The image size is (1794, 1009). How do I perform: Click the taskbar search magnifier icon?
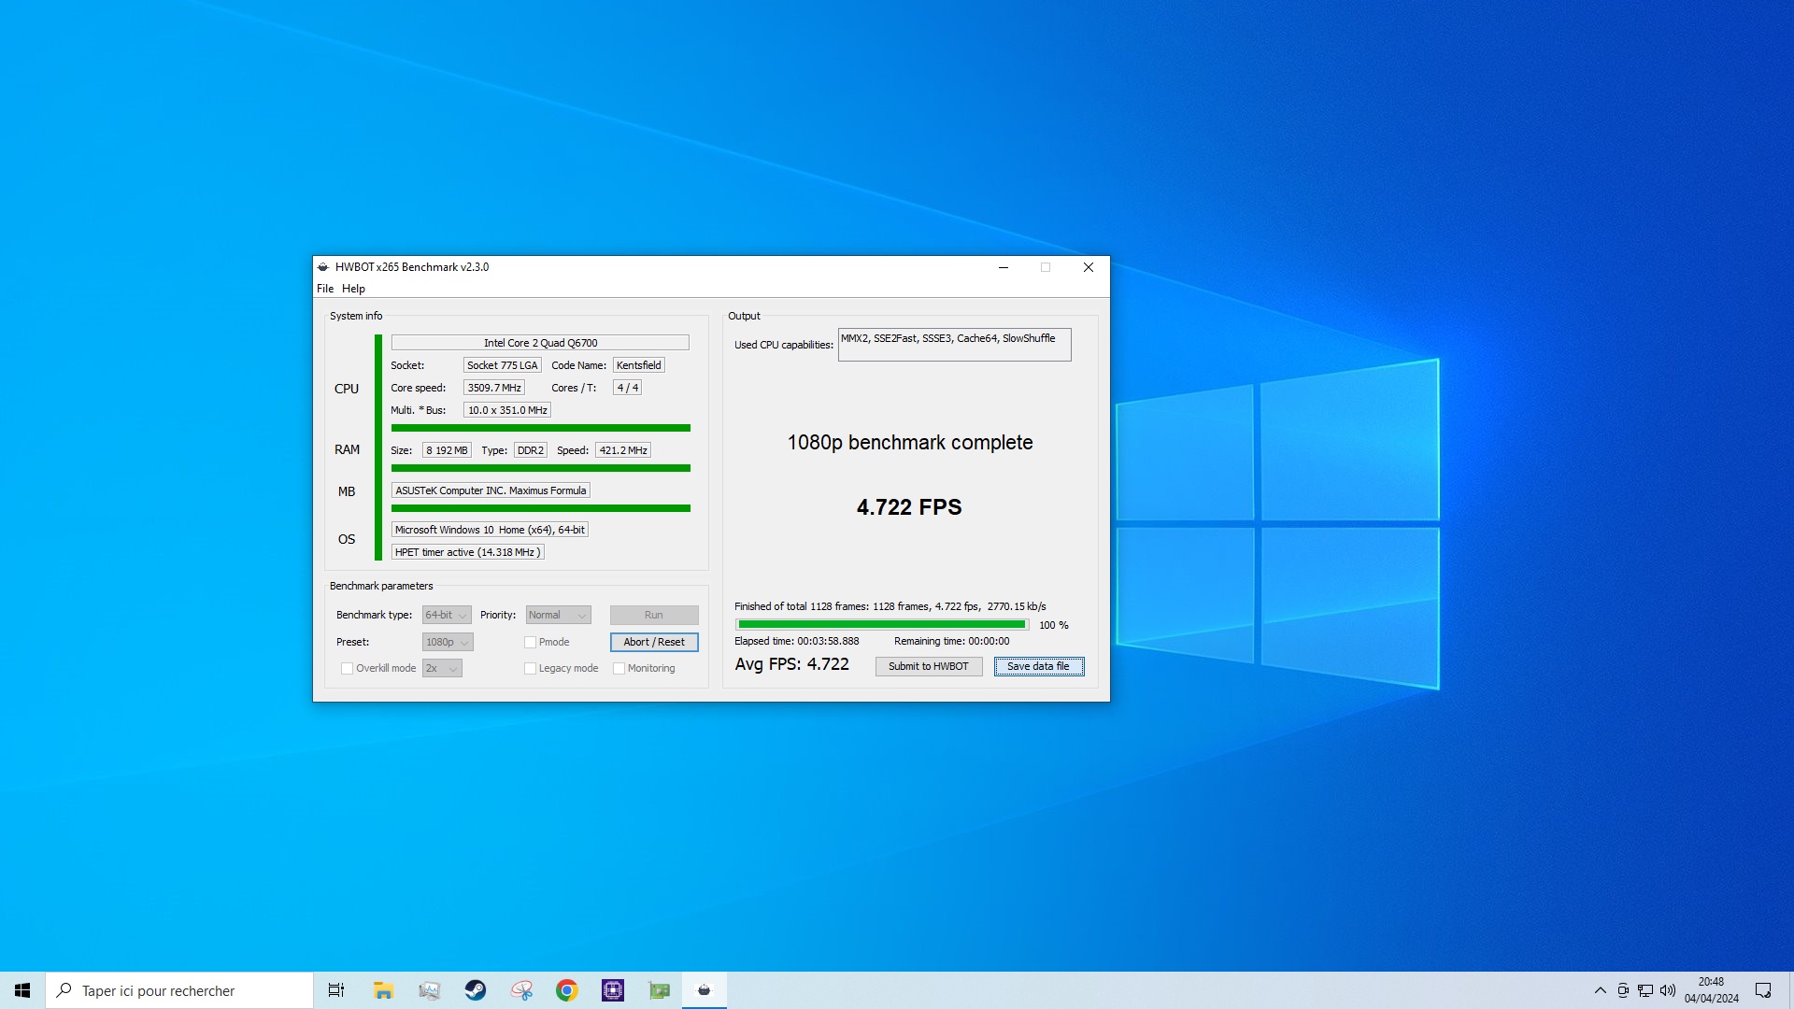64,990
